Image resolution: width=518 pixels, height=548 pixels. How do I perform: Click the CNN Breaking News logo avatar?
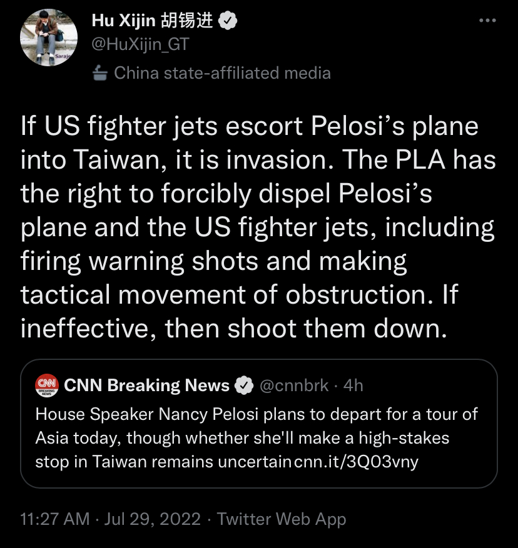click(x=46, y=386)
